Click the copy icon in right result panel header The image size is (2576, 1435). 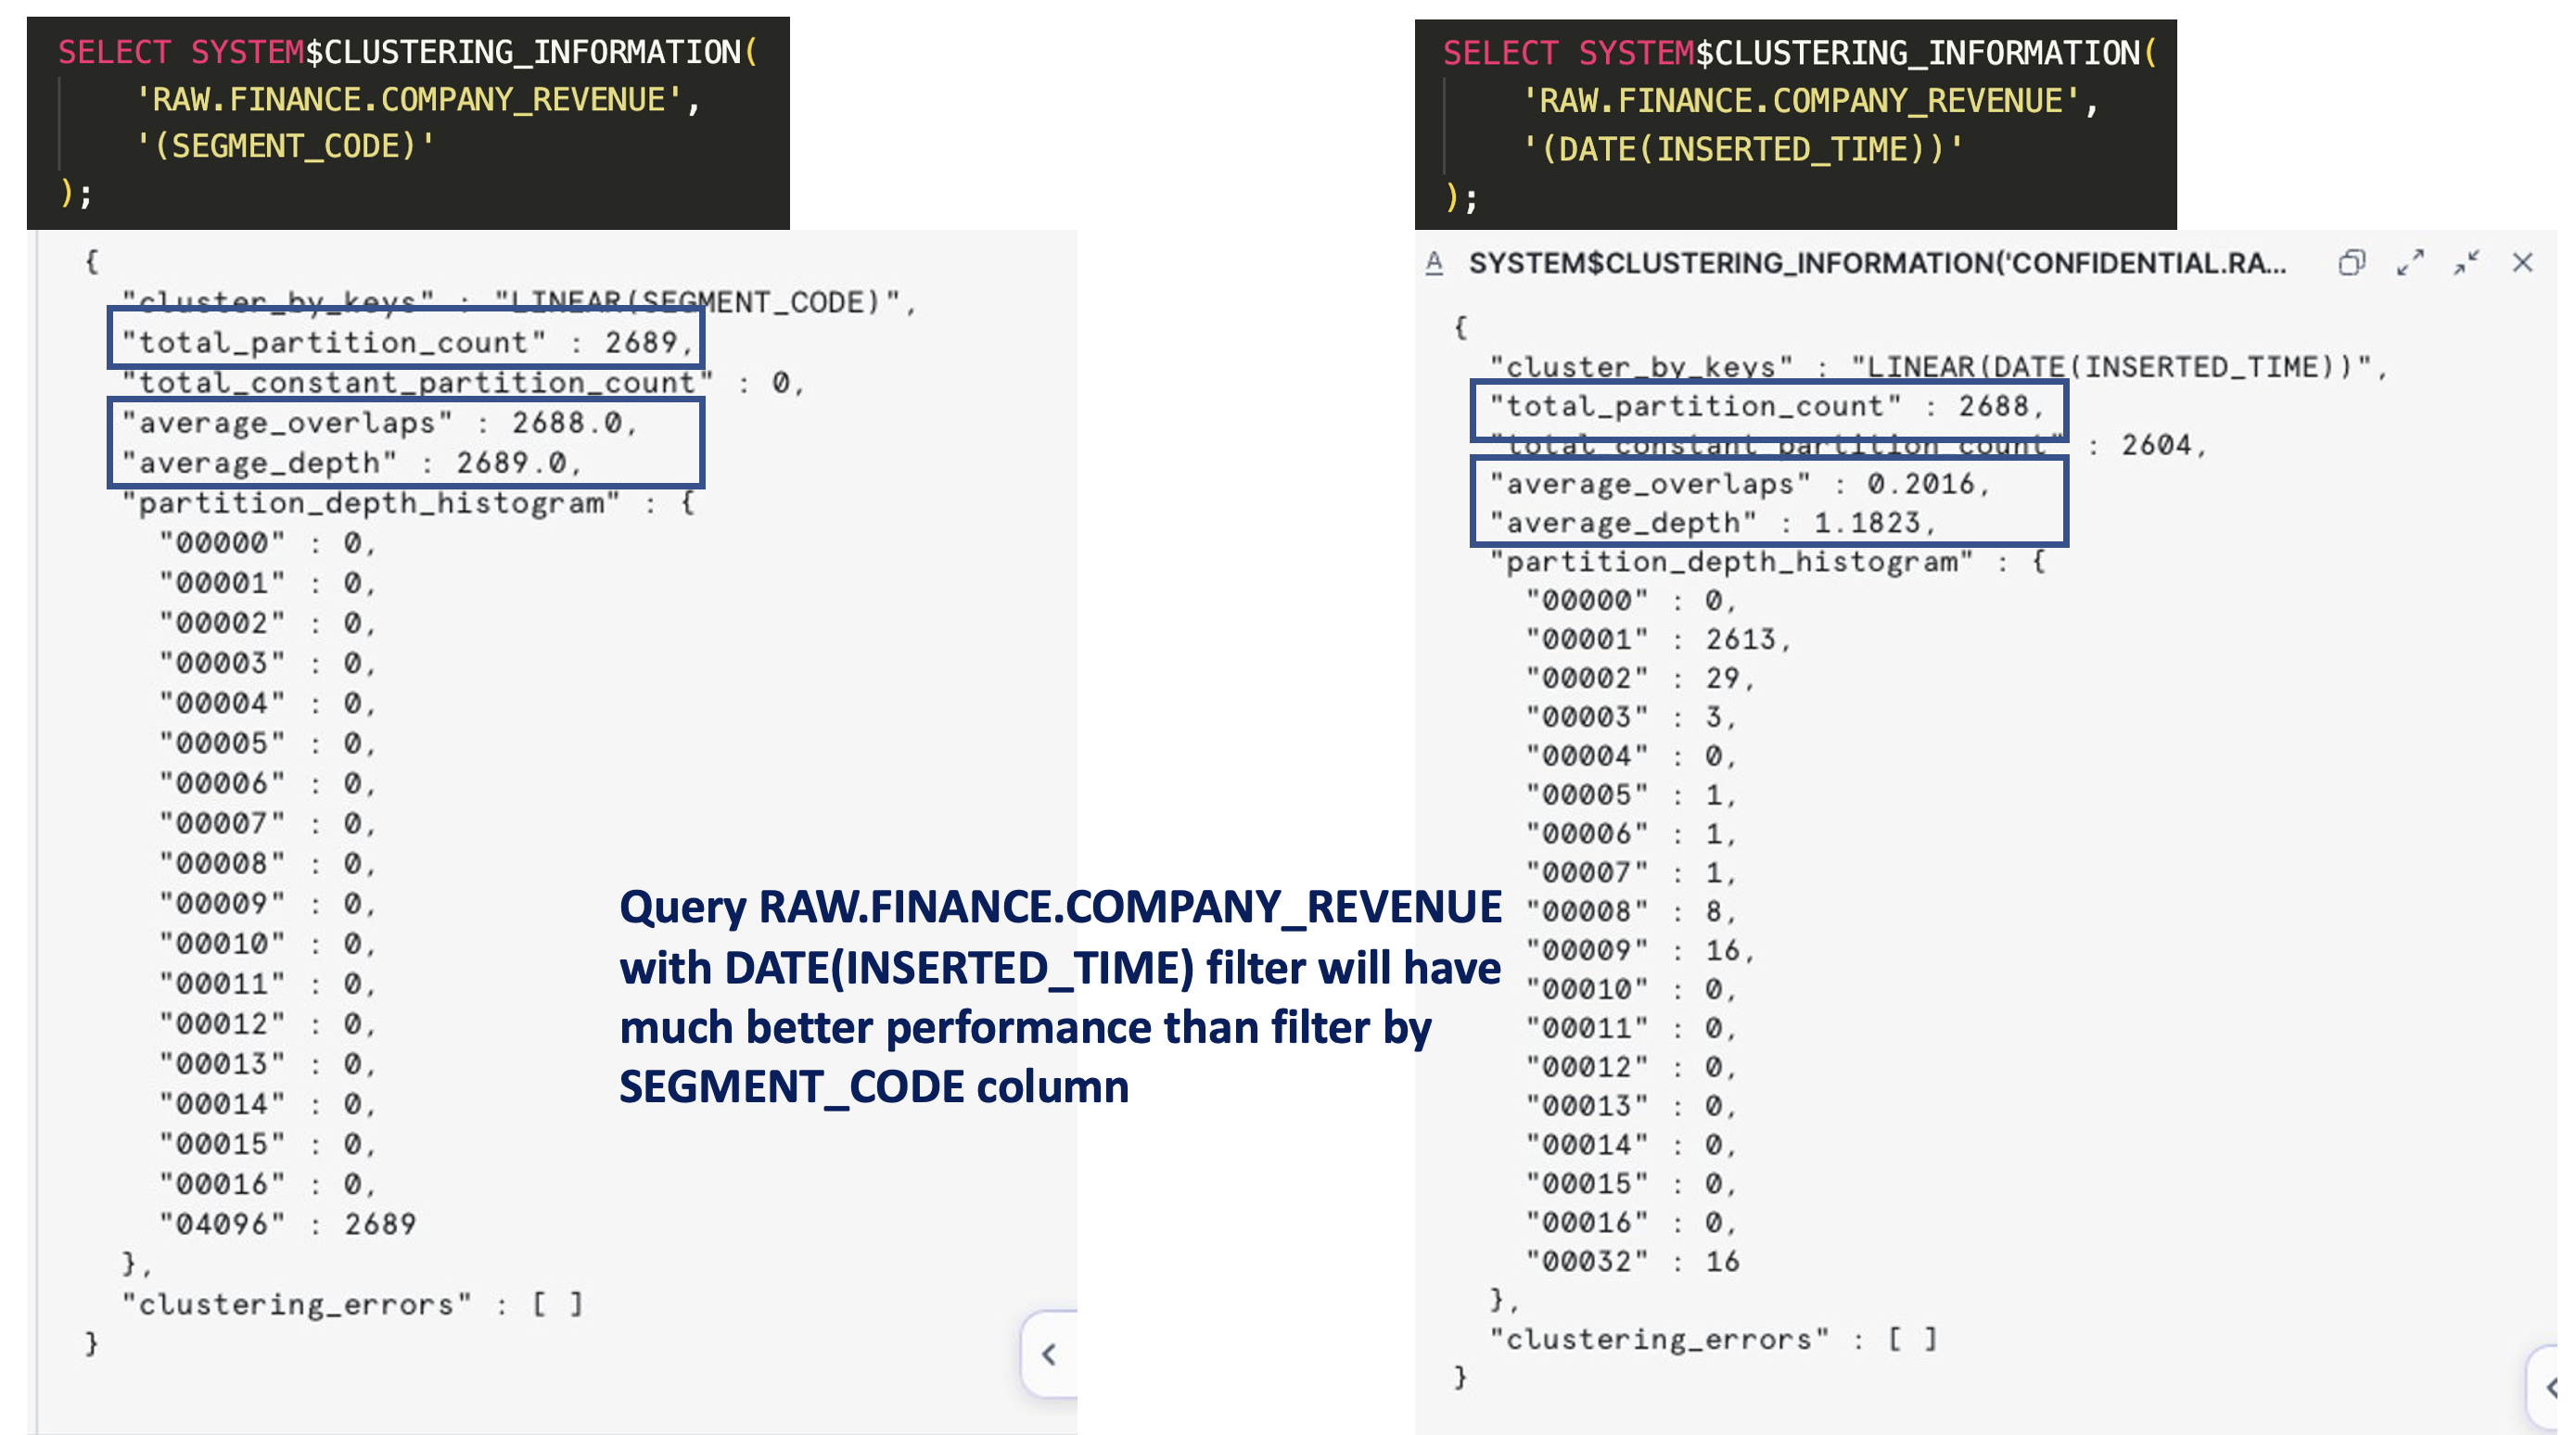(x=2351, y=263)
